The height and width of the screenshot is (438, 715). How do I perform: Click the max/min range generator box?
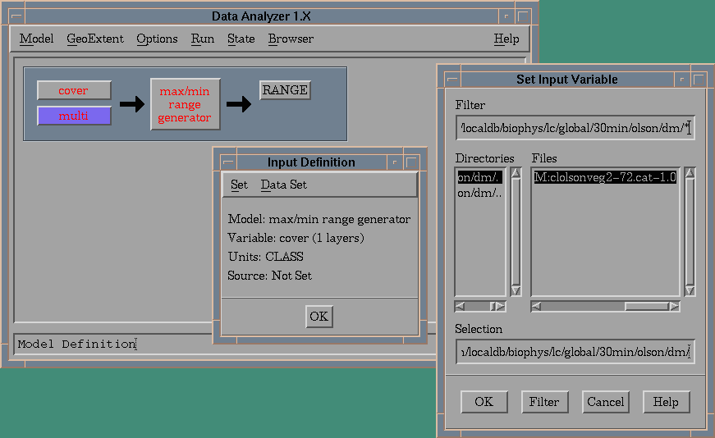(x=185, y=104)
